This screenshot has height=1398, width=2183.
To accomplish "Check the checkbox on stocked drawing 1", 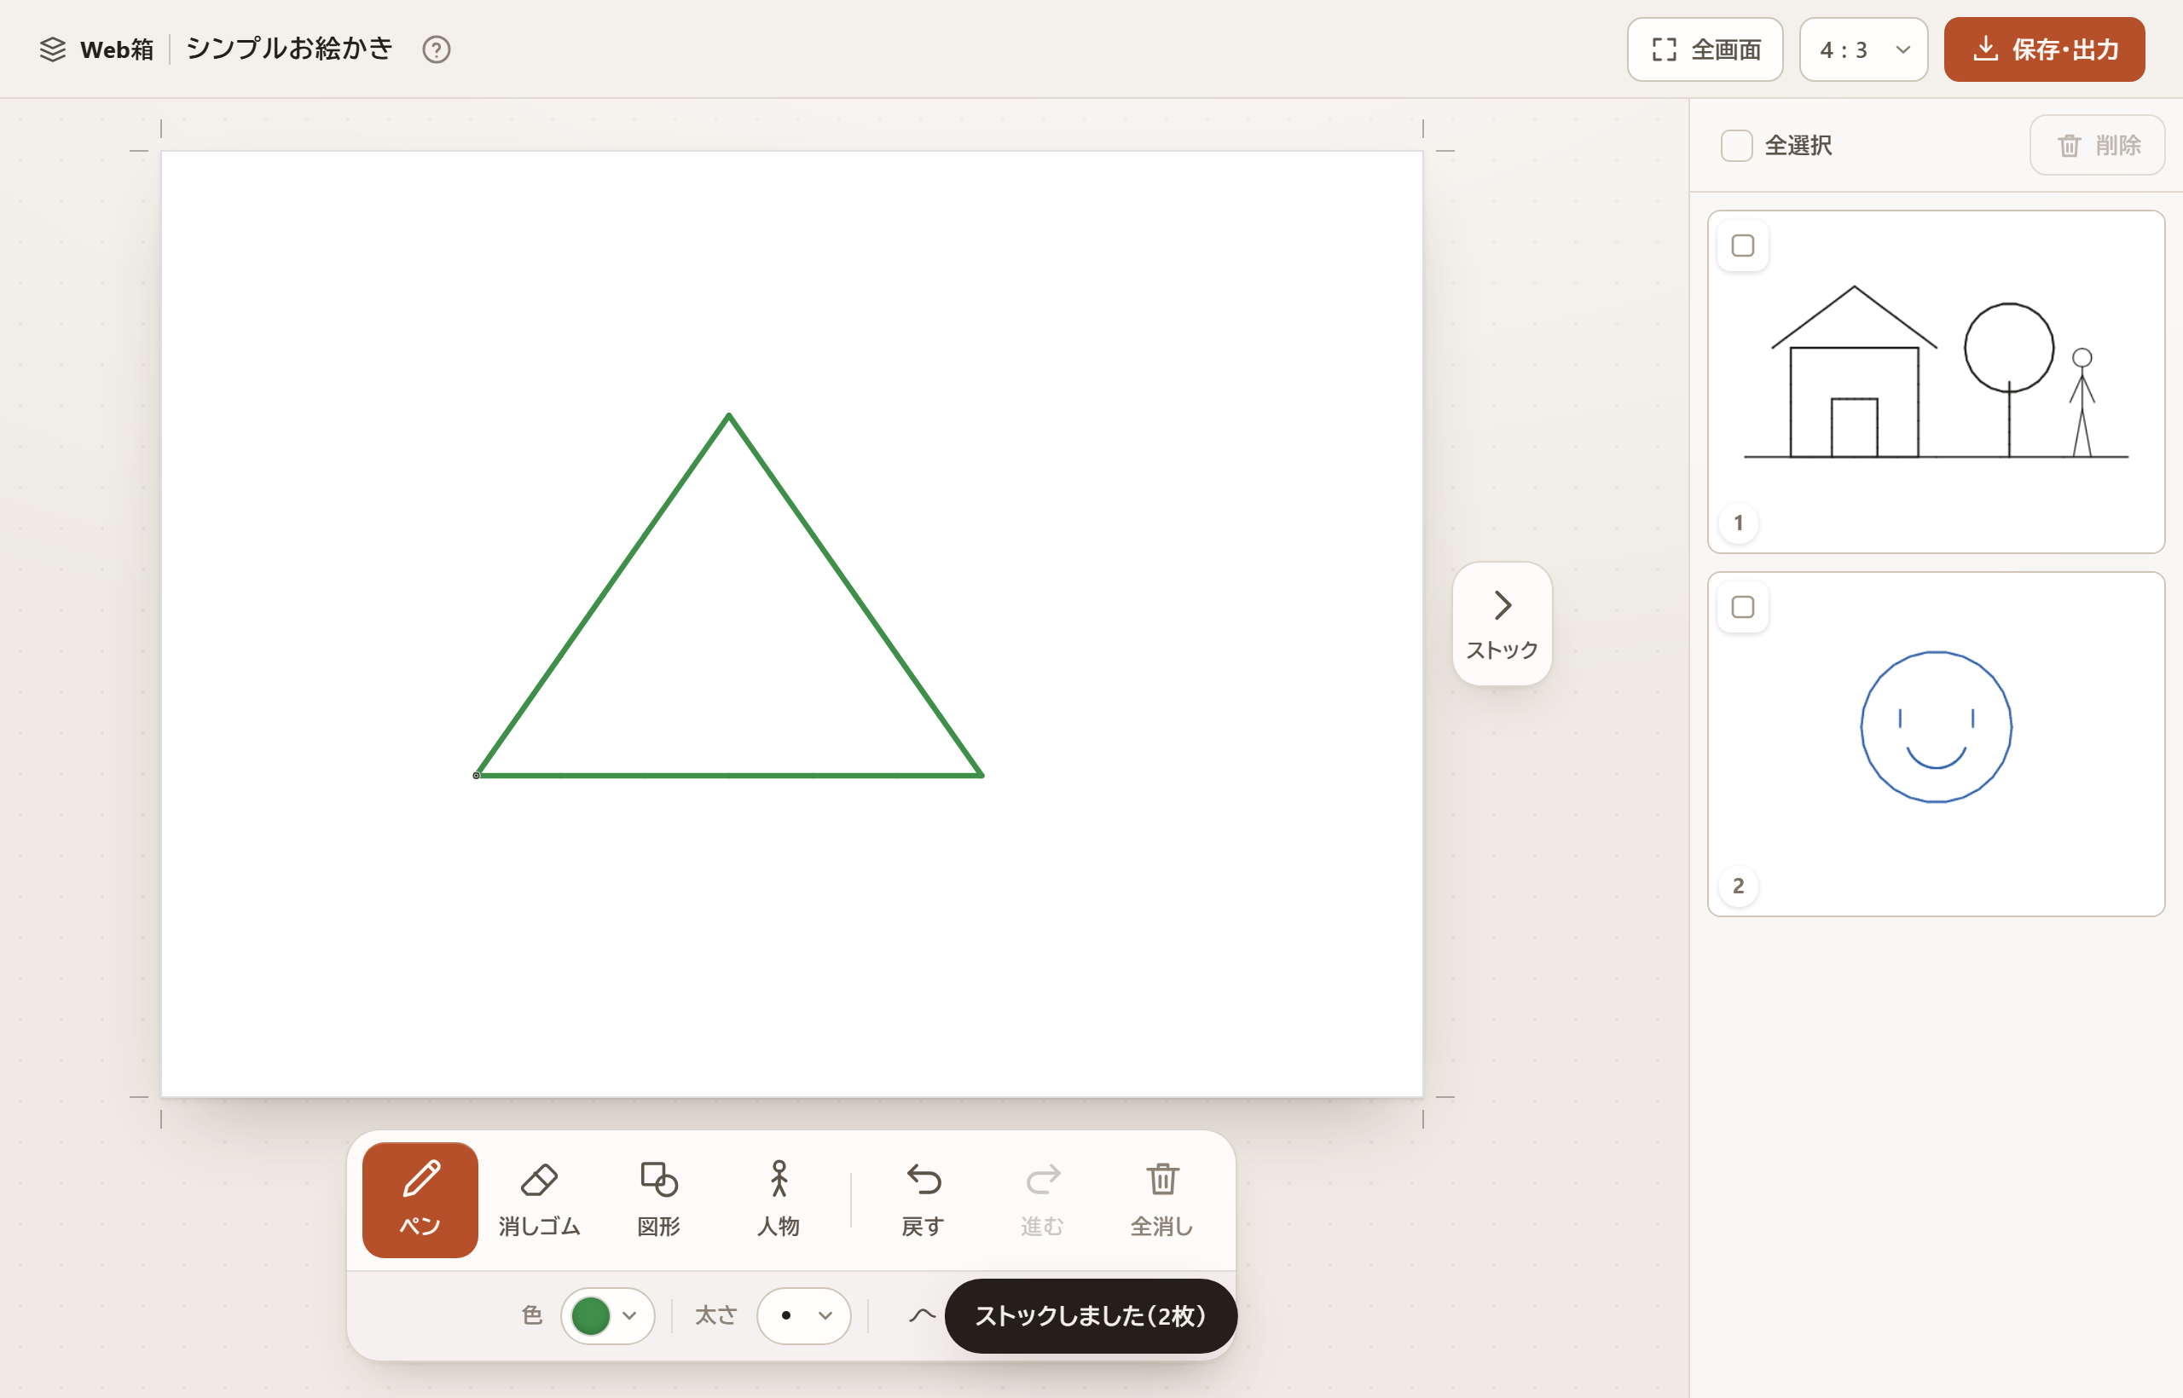I will pyautogui.click(x=1743, y=246).
